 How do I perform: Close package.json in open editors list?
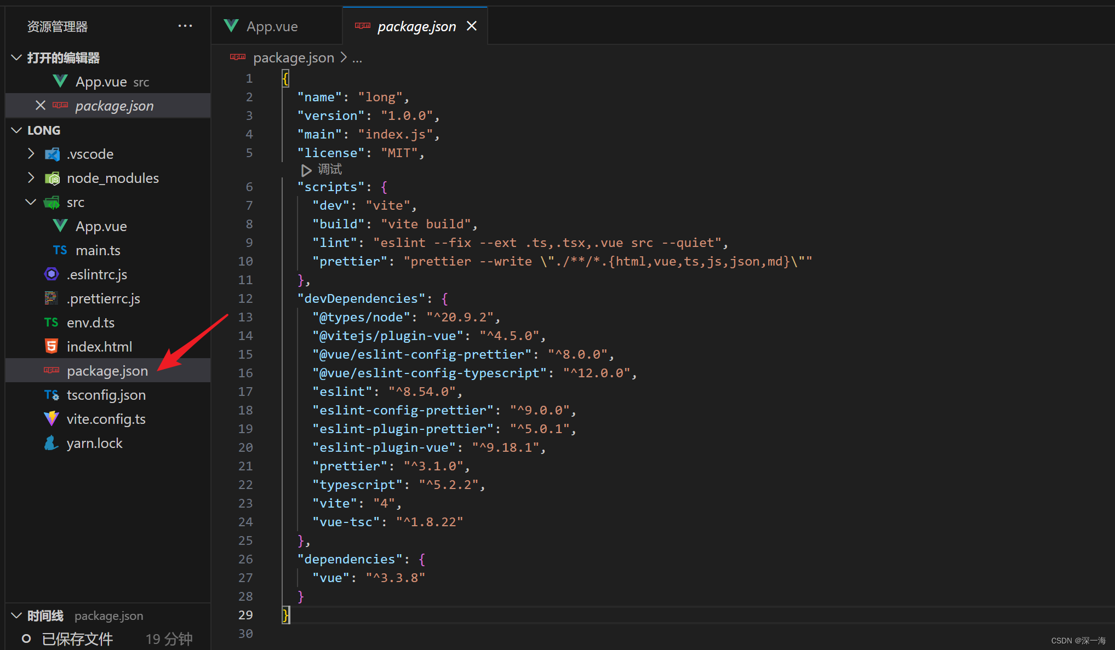click(41, 105)
